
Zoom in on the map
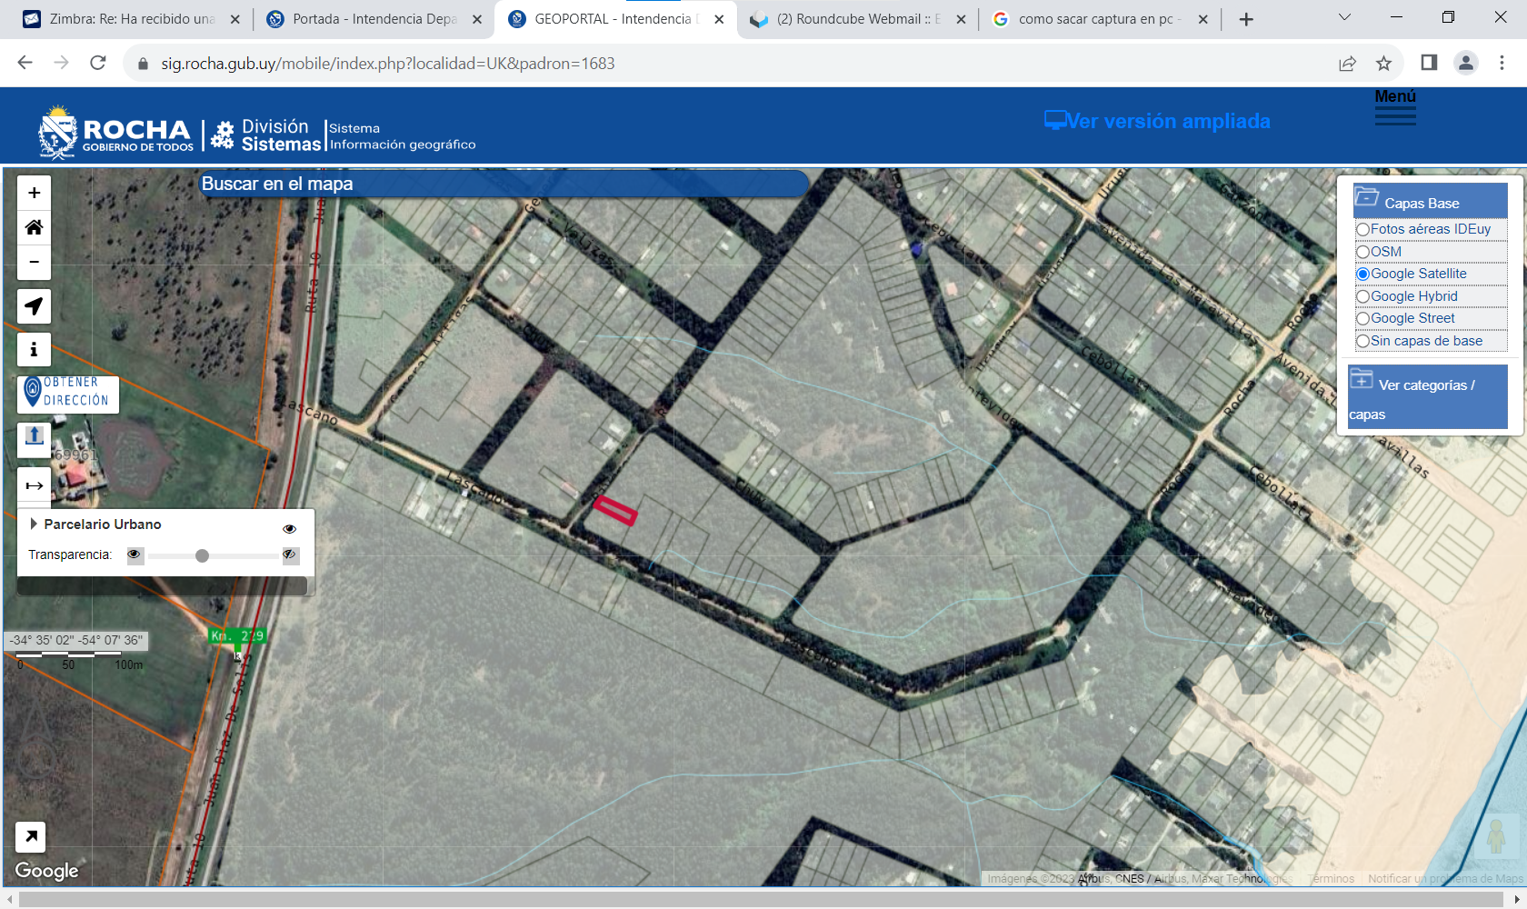click(34, 193)
